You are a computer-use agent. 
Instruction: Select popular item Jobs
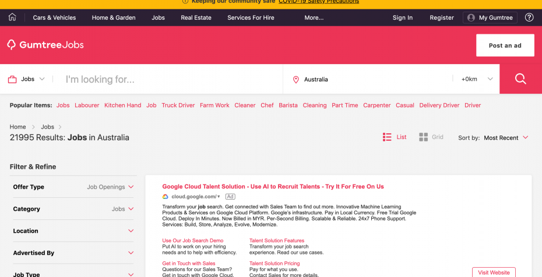63,105
